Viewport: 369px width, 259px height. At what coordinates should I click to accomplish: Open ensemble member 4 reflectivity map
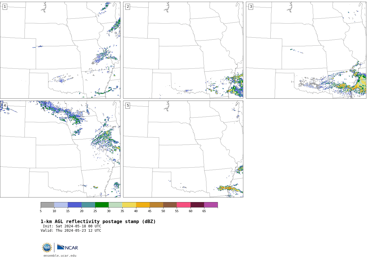[x=60, y=149]
